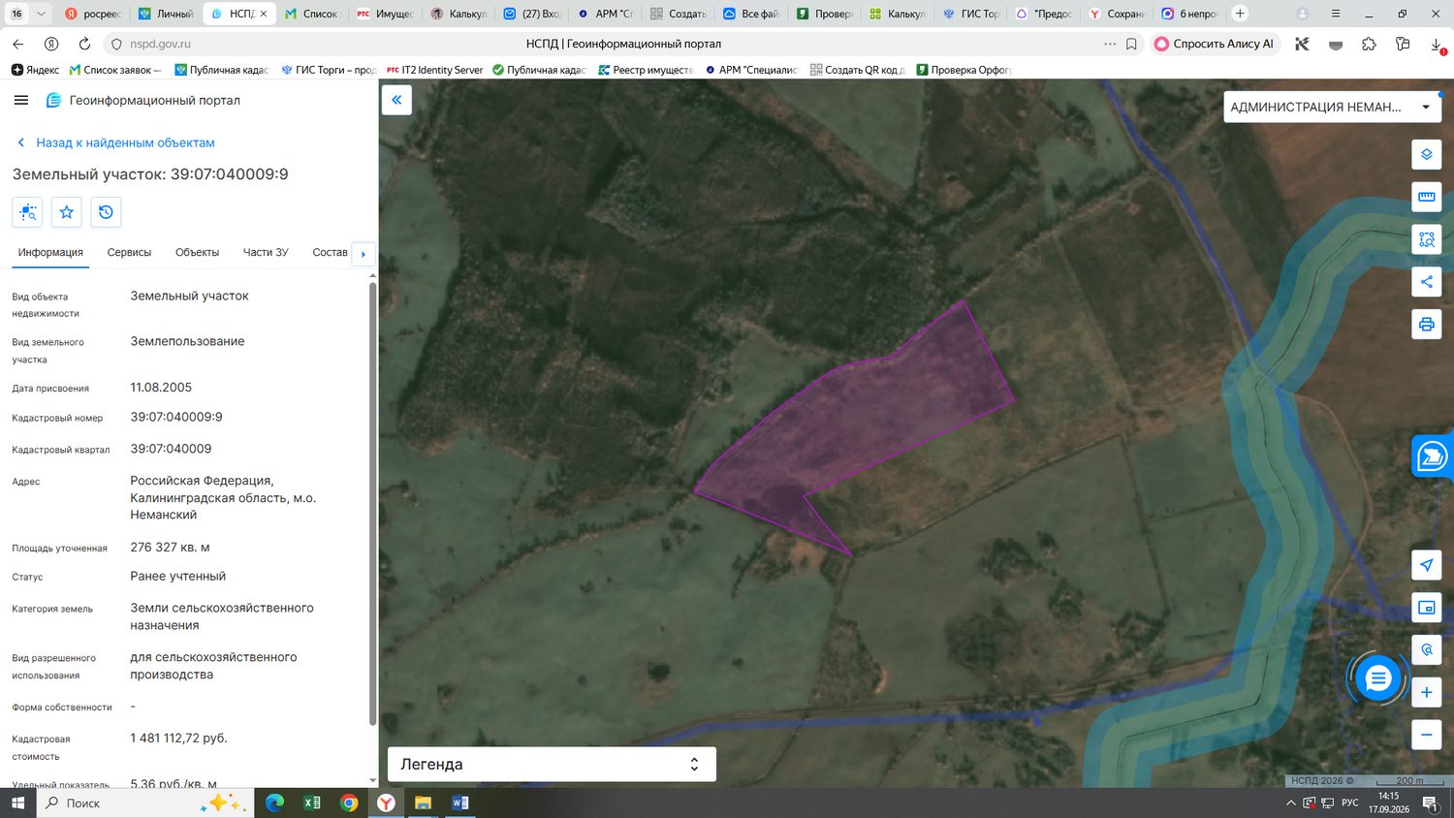Reload the page in browser toolbar
The width and height of the screenshot is (1454, 818).
tap(84, 44)
